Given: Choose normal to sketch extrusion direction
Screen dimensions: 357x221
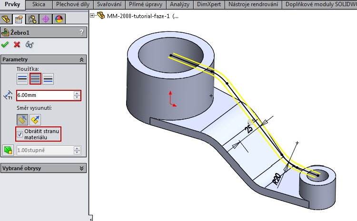Looking at the screenshot, I should (x=35, y=120).
